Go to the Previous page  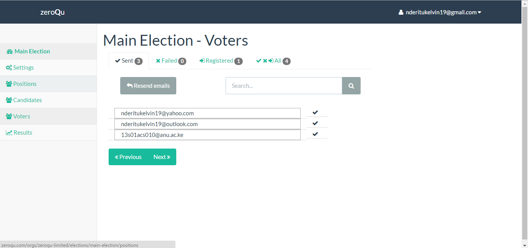pyautogui.click(x=128, y=157)
